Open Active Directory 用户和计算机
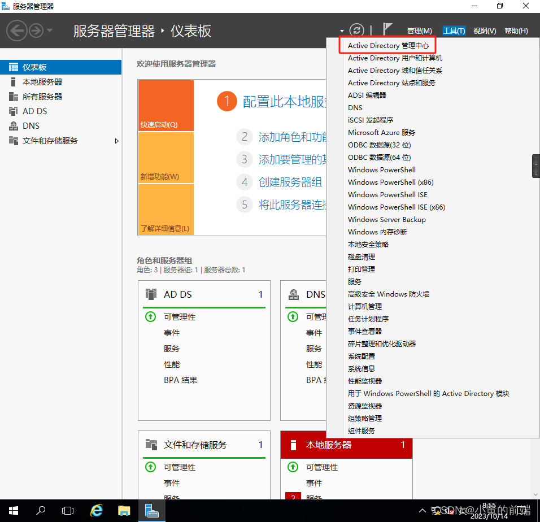Viewport: 540px width, 522px height. click(395, 58)
